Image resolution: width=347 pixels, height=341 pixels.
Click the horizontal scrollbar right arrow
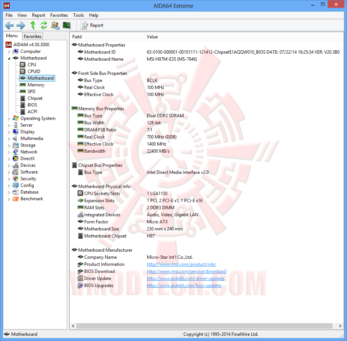[x=340, y=326]
